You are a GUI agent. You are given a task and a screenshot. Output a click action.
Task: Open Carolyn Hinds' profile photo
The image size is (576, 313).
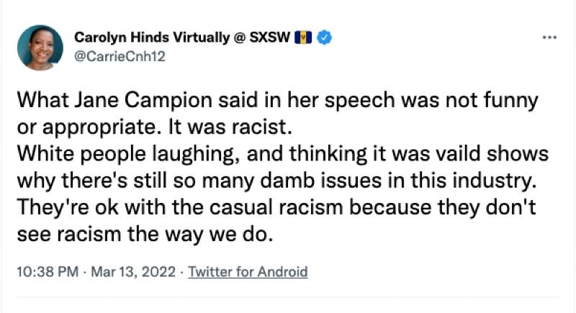(40, 47)
